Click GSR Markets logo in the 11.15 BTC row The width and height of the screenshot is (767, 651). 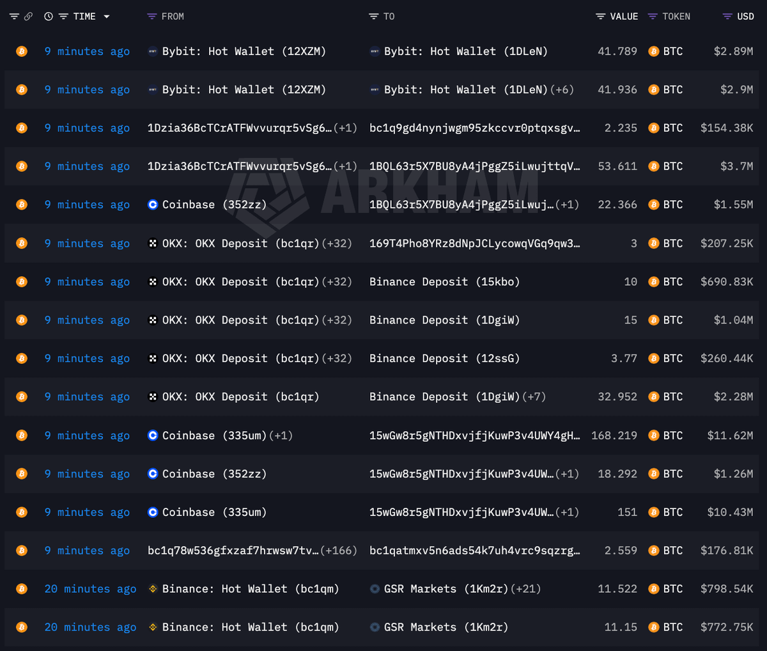click(375, 627)
